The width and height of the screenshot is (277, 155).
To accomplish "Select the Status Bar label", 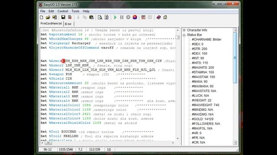I will pos(194,35).
